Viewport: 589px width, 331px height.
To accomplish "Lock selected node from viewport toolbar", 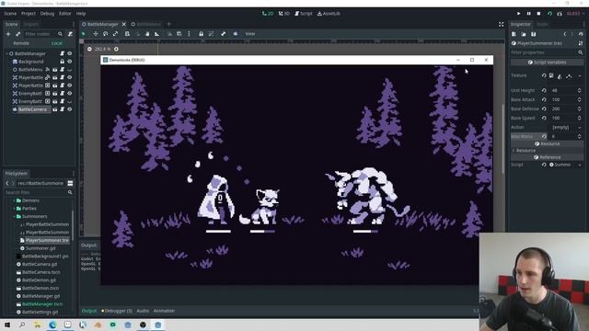I will (x=202, y=34).
